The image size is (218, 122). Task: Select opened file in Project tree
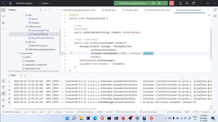coord(41,10)
